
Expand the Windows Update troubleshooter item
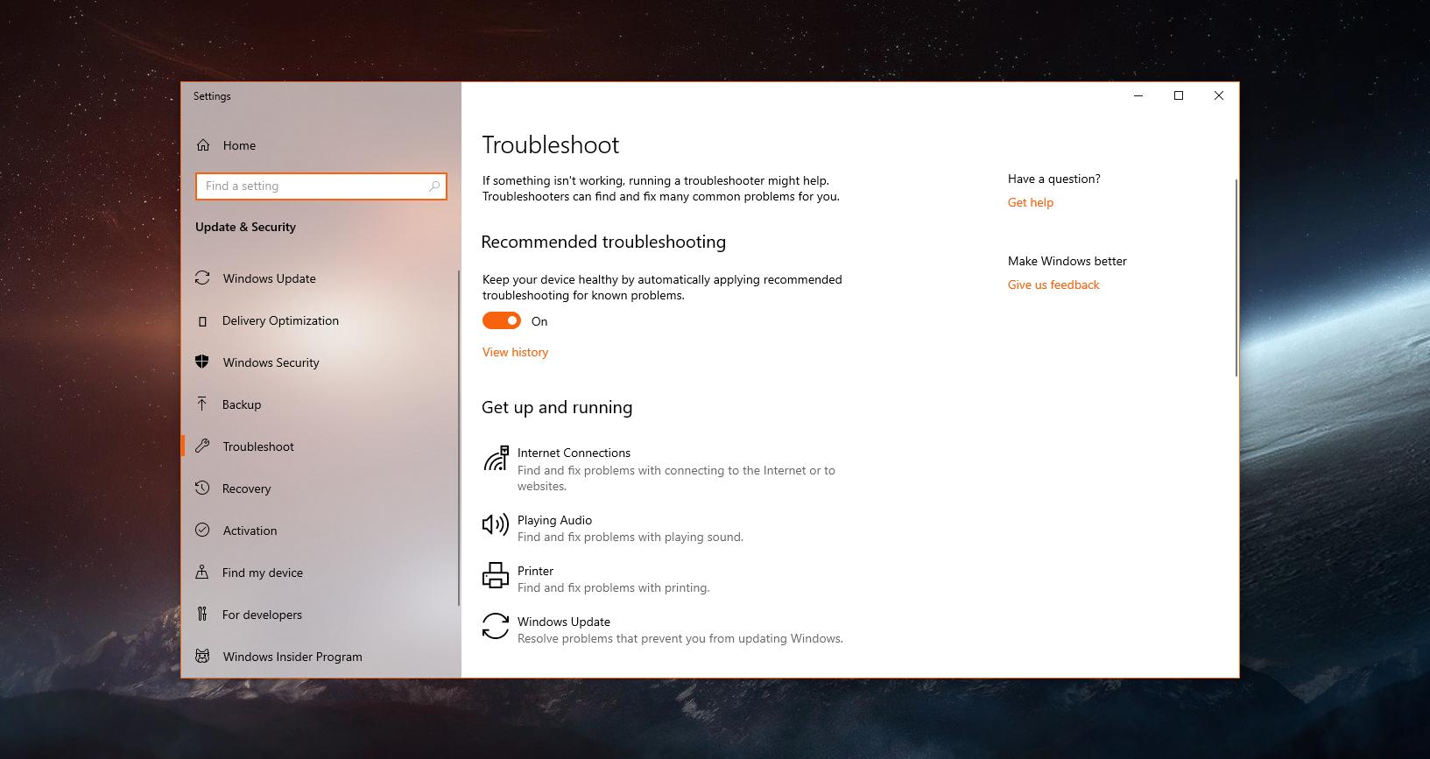tap(564, 622)
